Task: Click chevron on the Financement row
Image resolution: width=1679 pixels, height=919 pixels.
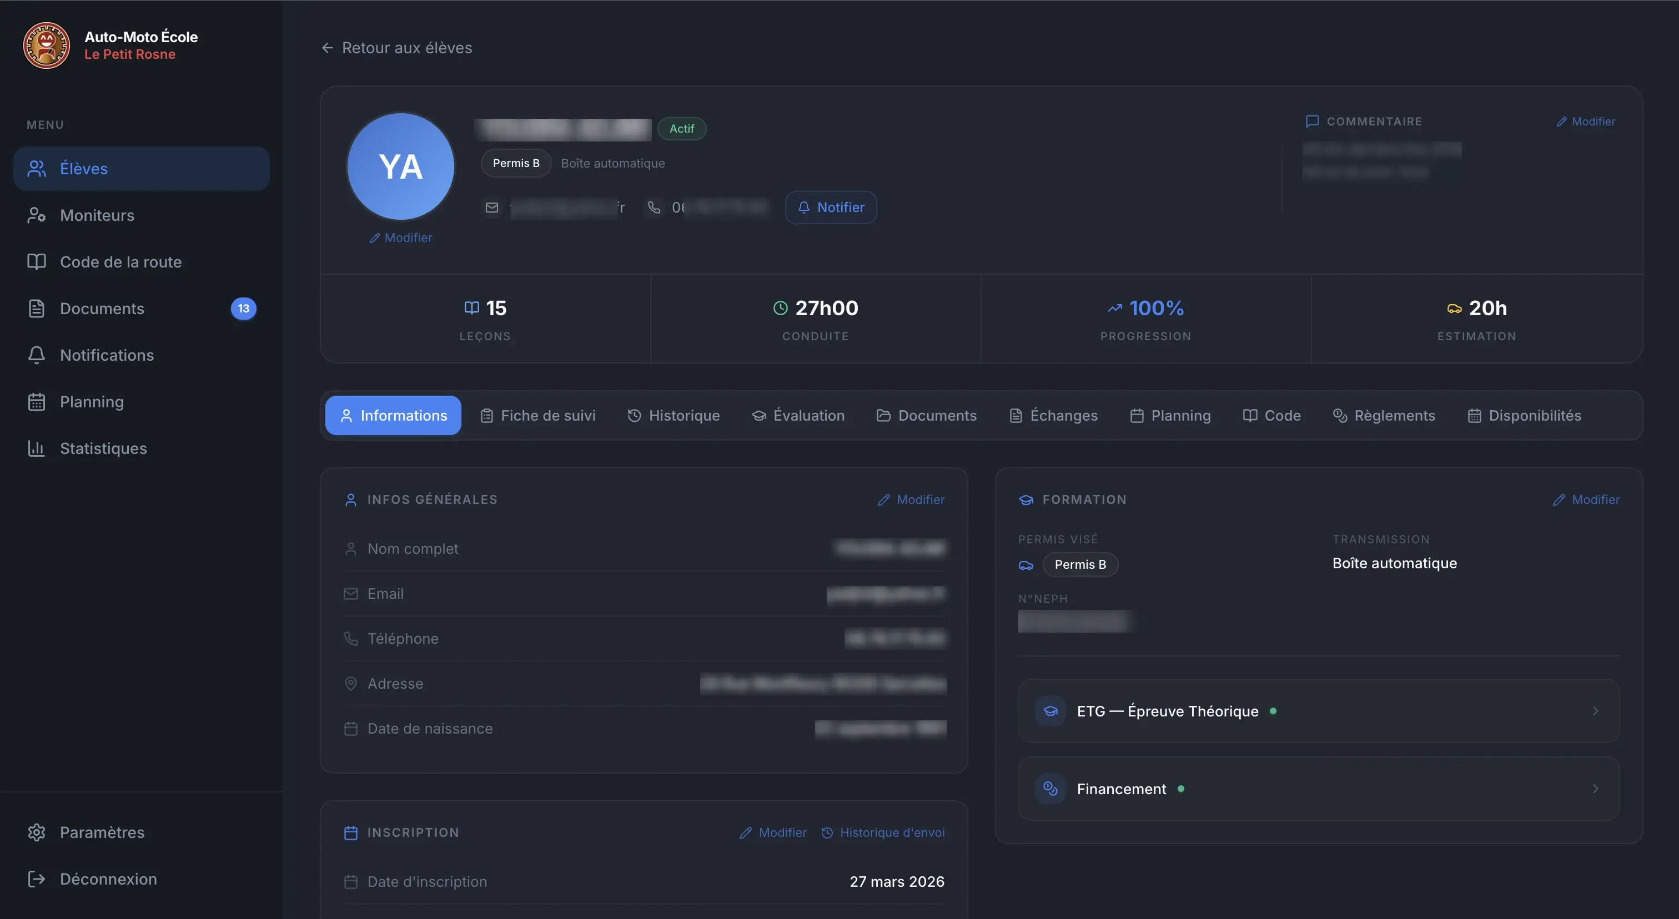Action: click(x=1595, y=789)
